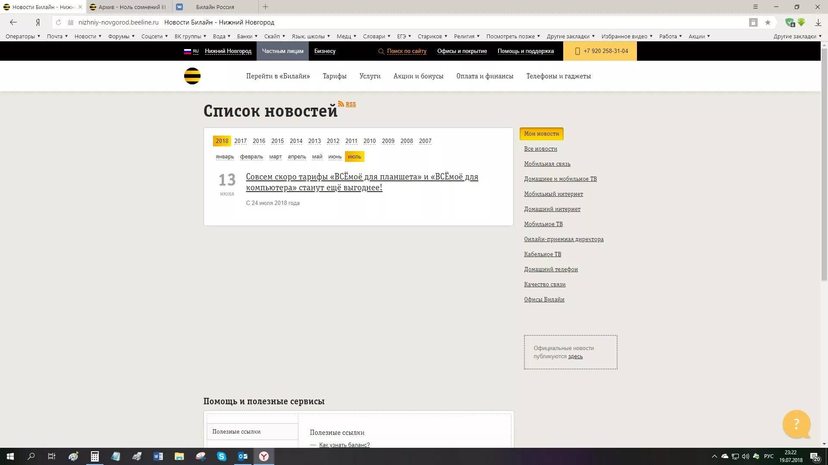The image size is (828, 465).
Task: Expand the Новости bookmarks folder
Action: click(88, 37)
